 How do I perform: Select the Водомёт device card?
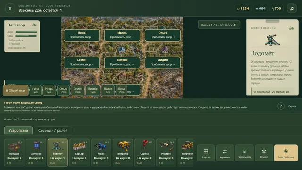tap(58, 152)
